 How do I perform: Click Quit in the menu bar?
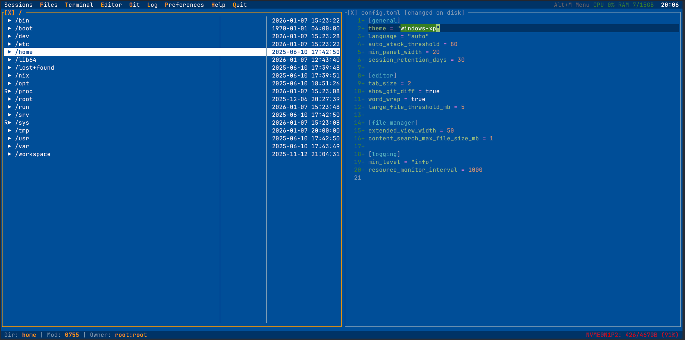[240, 5]
